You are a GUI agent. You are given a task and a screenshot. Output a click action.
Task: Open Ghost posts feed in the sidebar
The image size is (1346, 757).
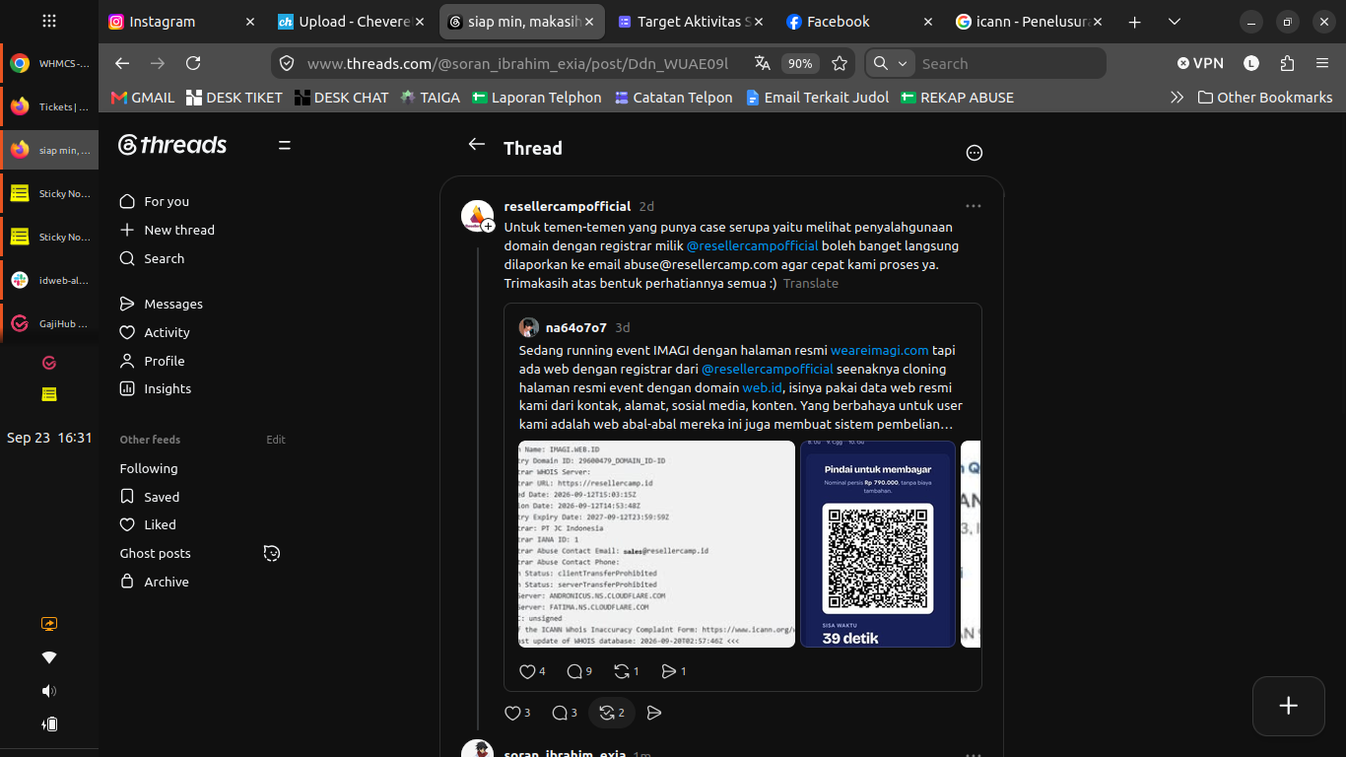click(x=155, y=553)
